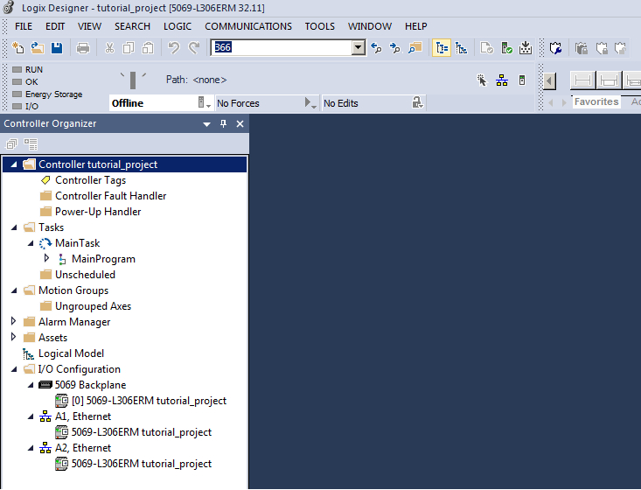This screenshot has width=641, height=490.
Task: Toggle auto-hide pin on Controller Organizer
Action: pyautogui.click(x=223, y=124)
